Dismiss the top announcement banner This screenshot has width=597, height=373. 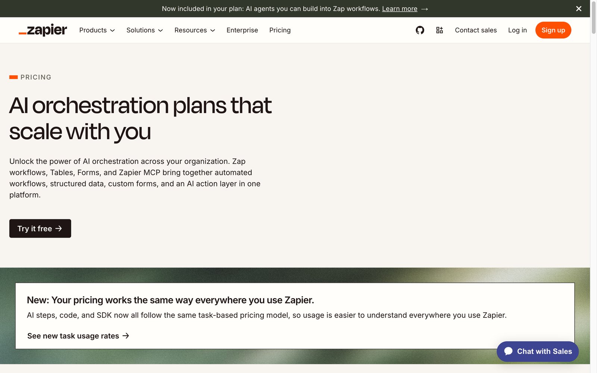[x=579, y=9]
